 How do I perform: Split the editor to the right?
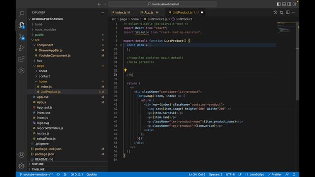click(x=287, y=12)
